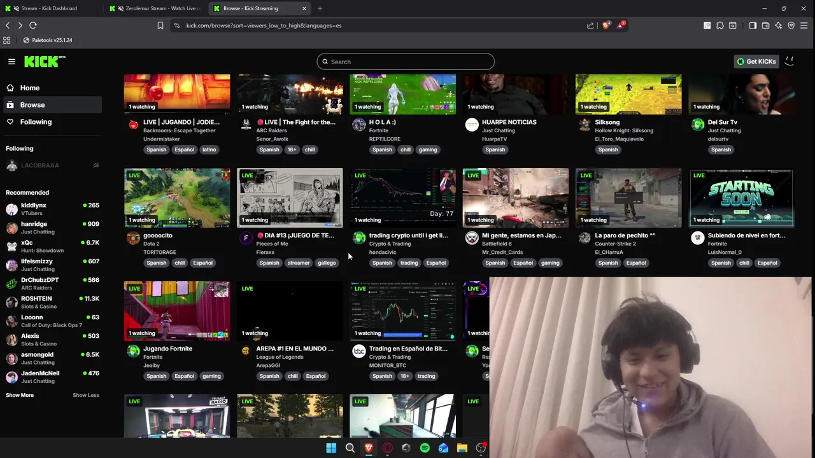Select the latino tag under Undermistaker stream
Image resolution: width=815 pixels, height=458 pixels.
[209, 149]
